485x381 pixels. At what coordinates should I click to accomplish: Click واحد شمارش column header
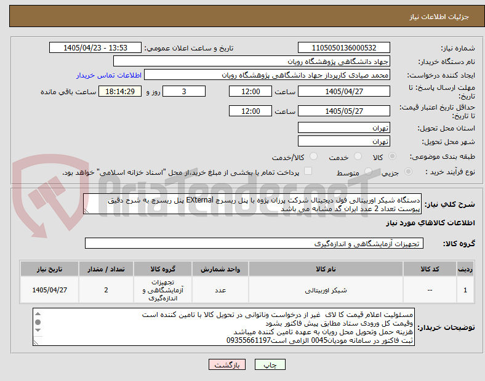coord(220,269)
